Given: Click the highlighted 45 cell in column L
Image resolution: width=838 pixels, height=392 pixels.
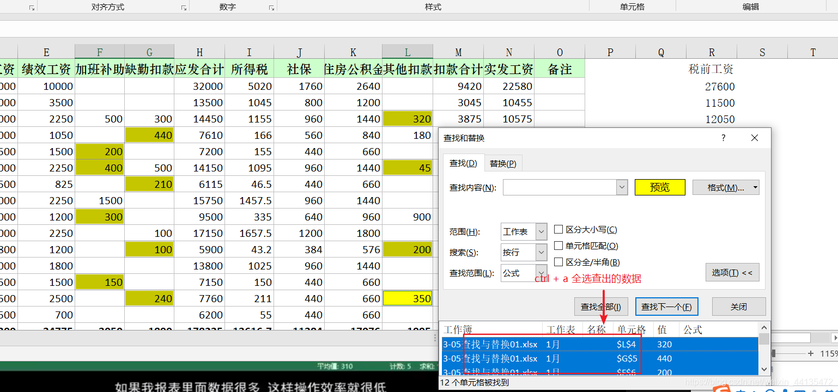Looking at the screenshot, I should (x=408, y=168).
